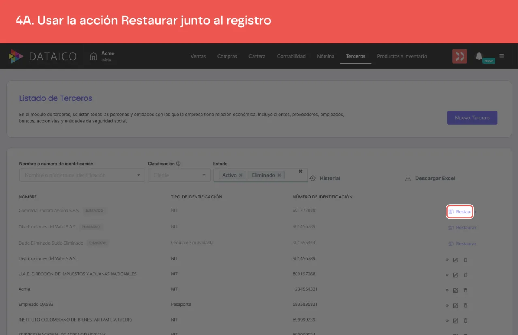Viewport: 518px width, 335px height.
Task: Open the Clasificación Cliente dropdown
Action: tap(179, 175)
